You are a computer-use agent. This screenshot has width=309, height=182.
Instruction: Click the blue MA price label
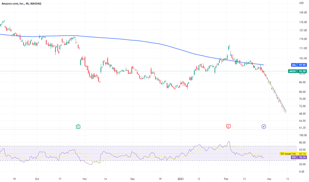[298, 65]
